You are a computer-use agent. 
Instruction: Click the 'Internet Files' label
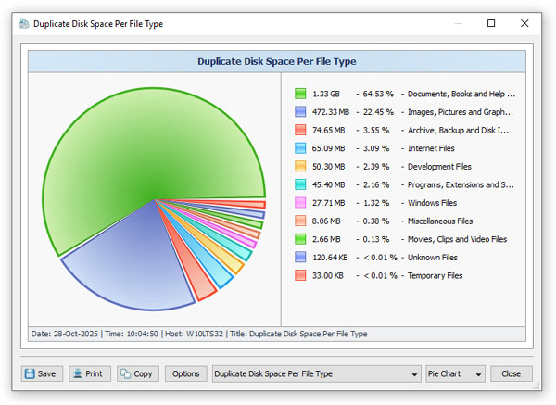431,148
